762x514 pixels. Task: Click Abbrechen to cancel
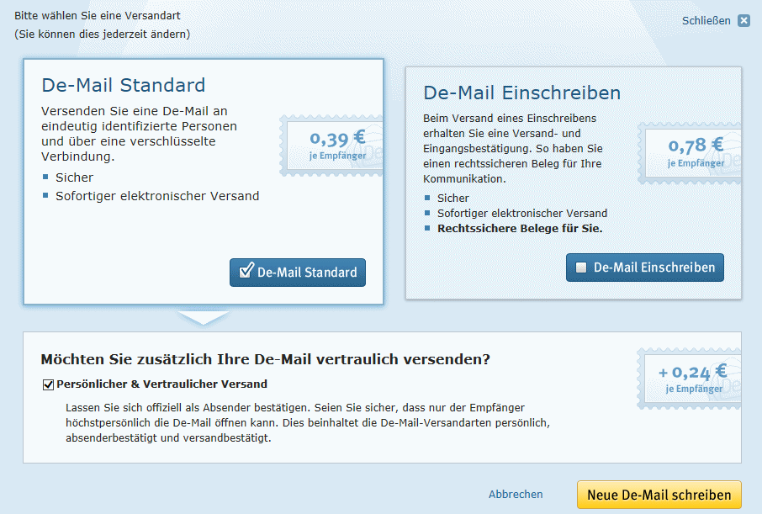click(x=516, y=494)
